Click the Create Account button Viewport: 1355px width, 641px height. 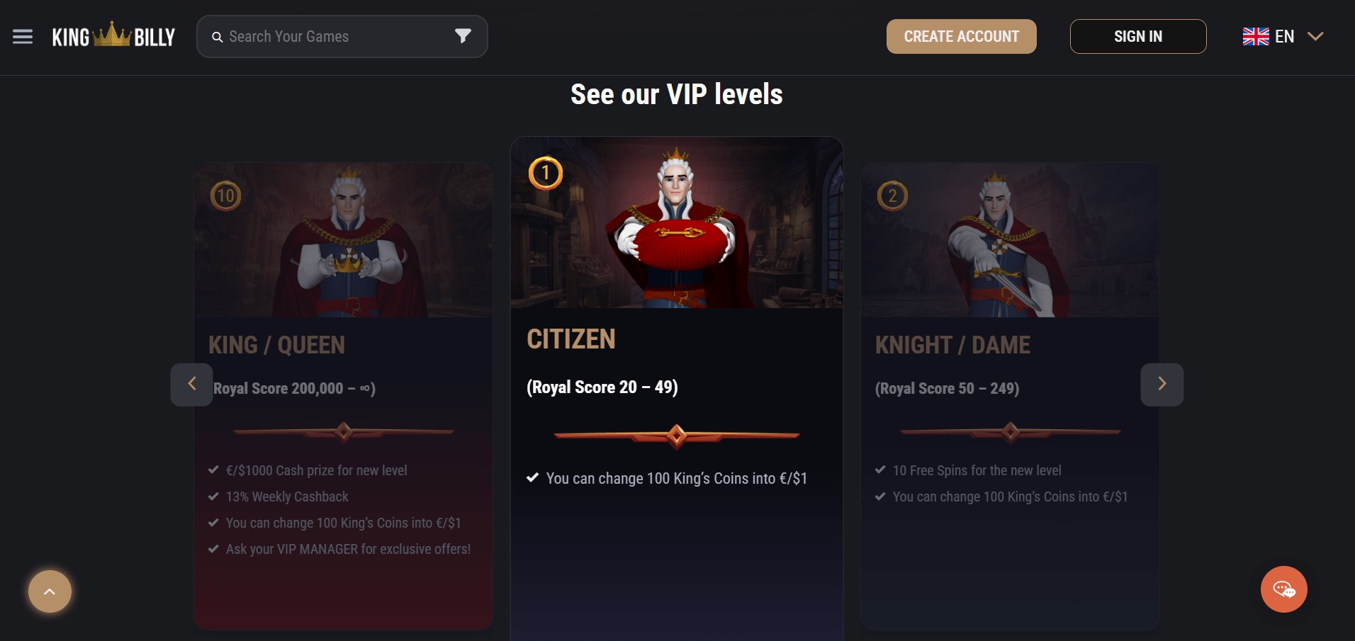coord(961,37)
